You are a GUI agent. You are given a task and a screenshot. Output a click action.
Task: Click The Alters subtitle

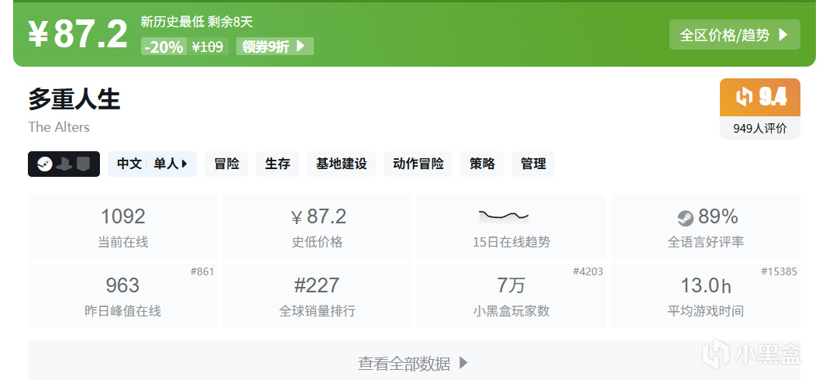[x=59, y=127]
